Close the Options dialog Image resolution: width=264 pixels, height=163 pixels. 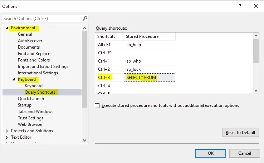(x=256, y=6)
